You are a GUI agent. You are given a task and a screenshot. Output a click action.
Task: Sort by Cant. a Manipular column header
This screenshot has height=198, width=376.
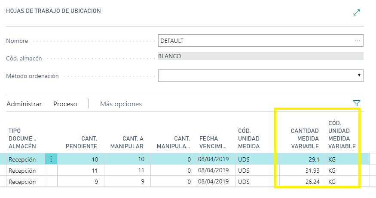127,142
